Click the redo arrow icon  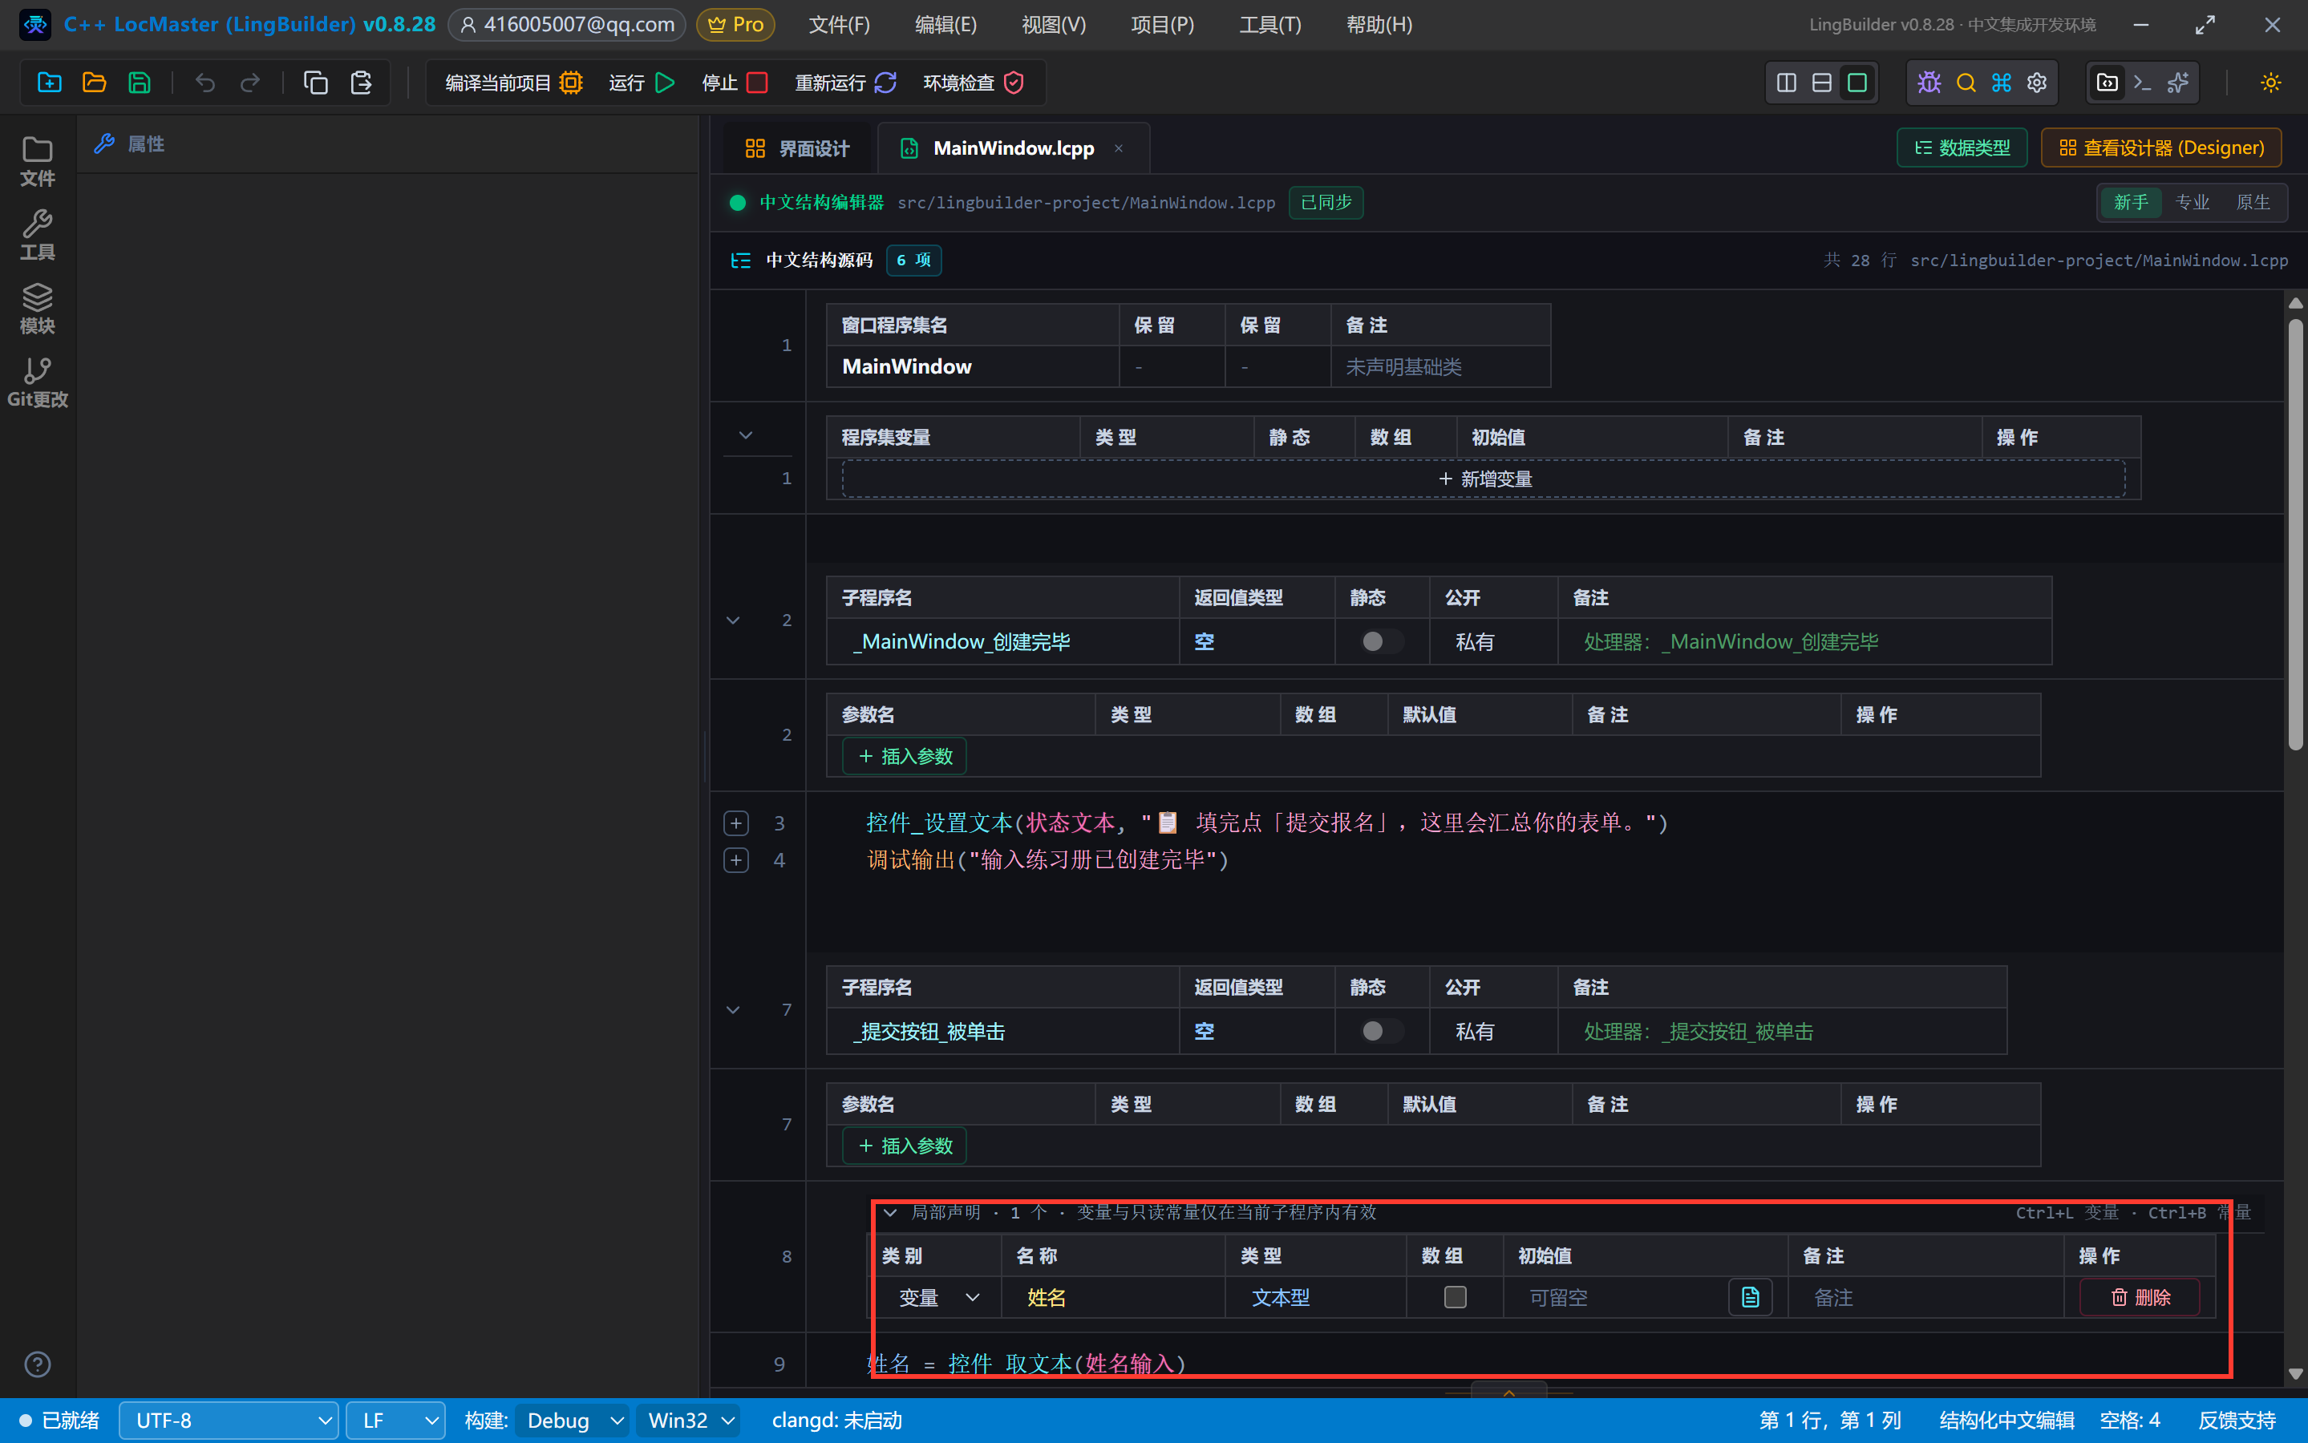[x=250, y=83]
